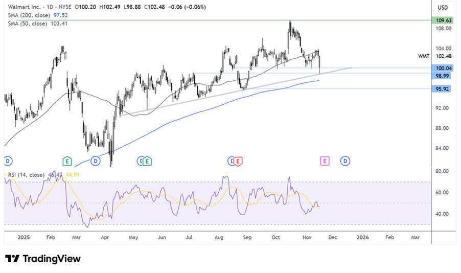
Task: Open the green earnings E marker in mid-February
Action: coord(67,161)
